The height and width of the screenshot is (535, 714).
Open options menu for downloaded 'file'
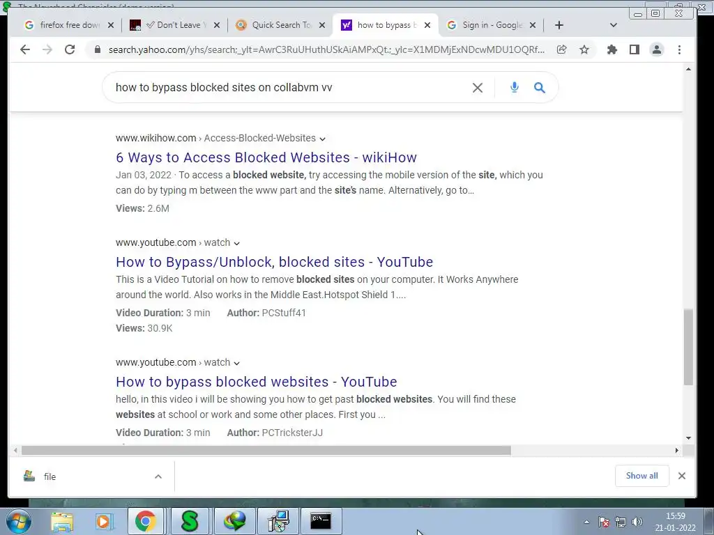coord(158,476)
